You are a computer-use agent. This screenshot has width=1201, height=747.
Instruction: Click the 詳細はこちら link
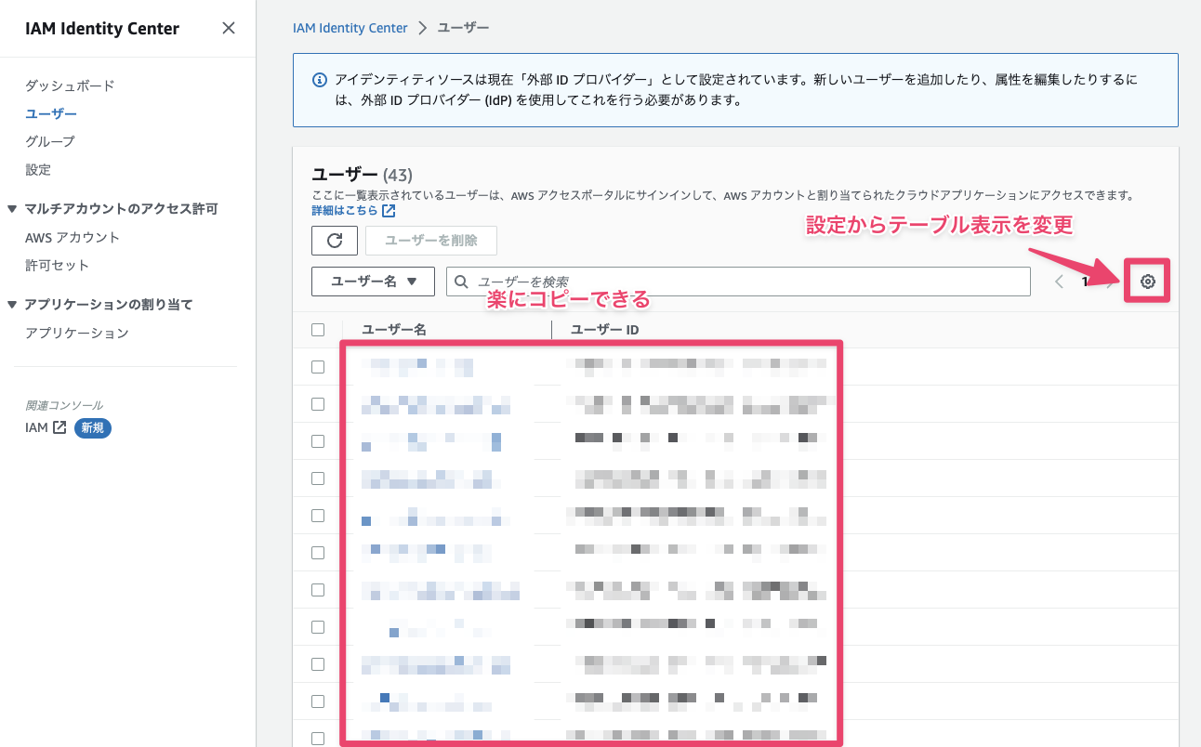coord(345,211)
